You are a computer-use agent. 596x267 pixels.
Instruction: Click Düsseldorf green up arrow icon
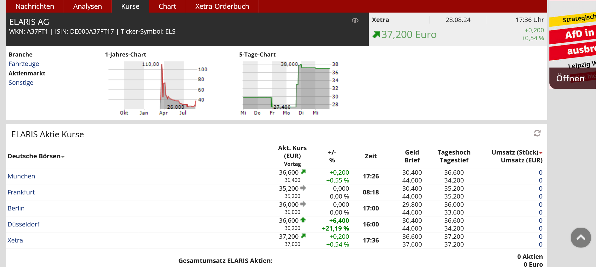coord(303,220)
